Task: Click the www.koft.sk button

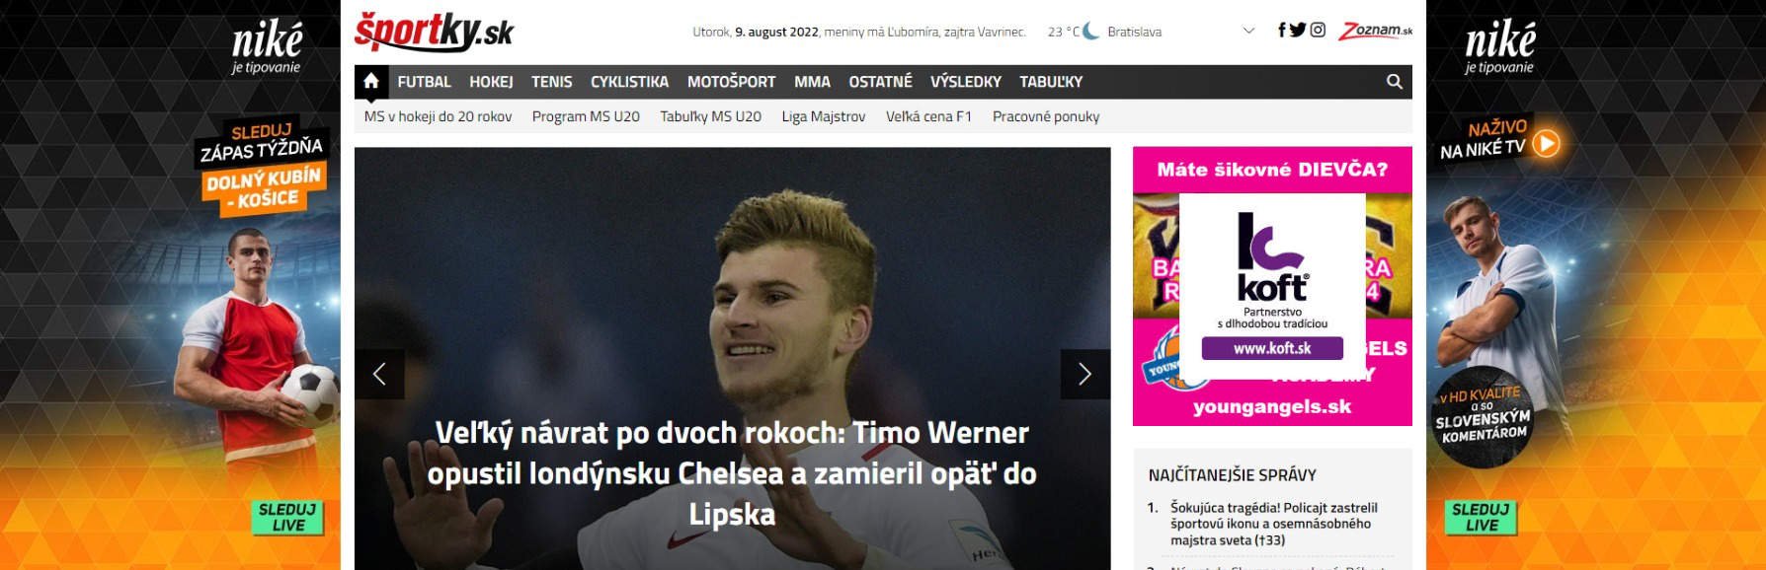Action: [1272, 348]
